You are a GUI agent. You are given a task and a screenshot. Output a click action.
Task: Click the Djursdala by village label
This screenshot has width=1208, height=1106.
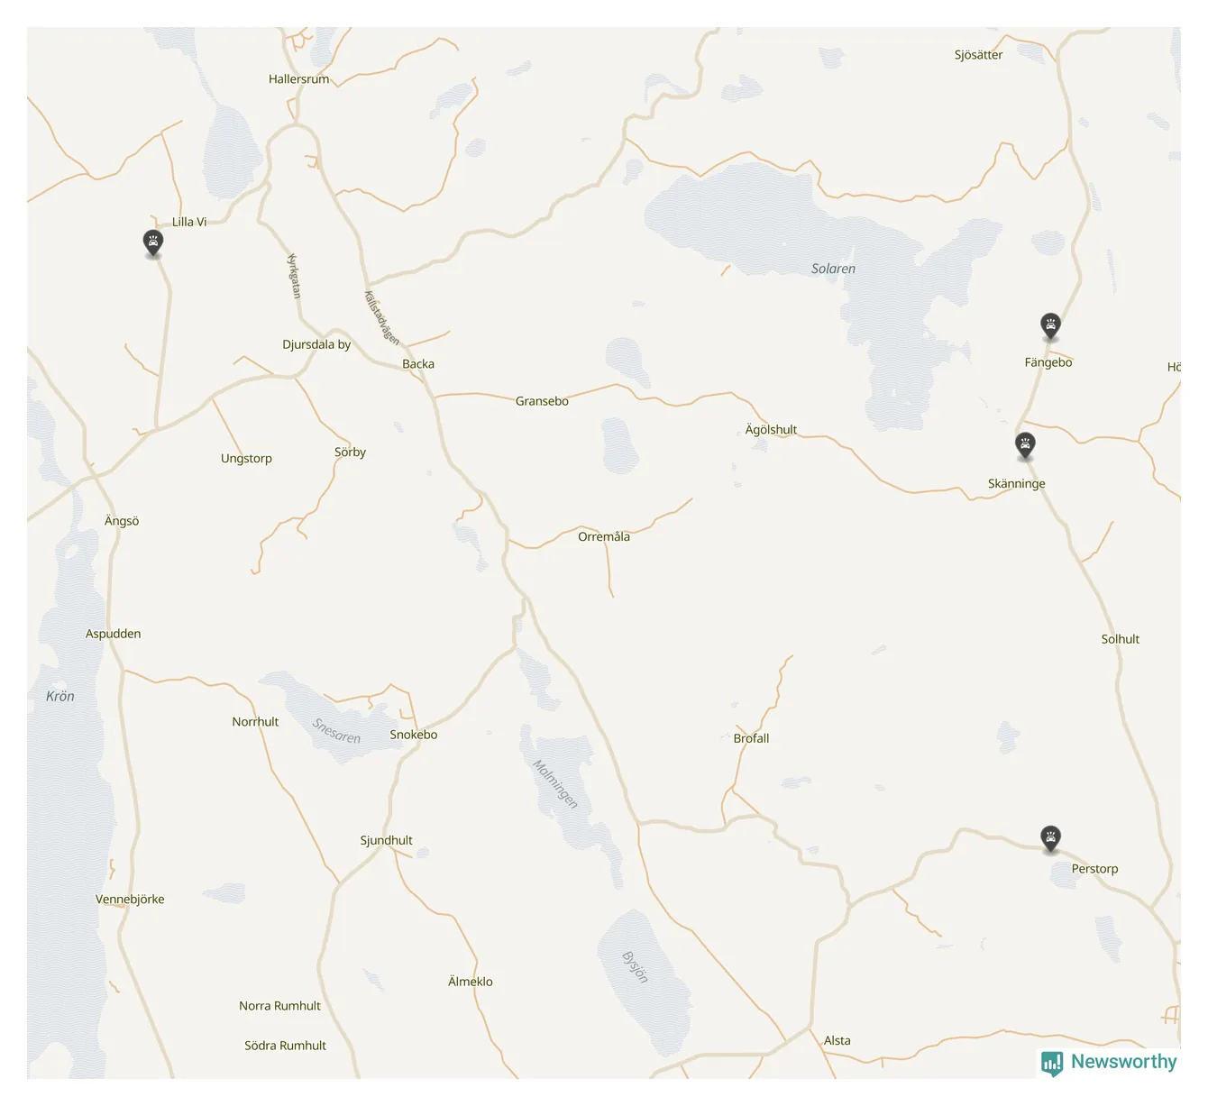pos(316,344)
